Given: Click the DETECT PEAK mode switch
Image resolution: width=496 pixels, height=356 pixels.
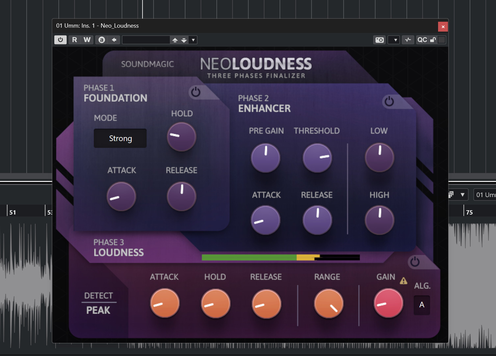Looking at the screenshot, I should 98,303.
